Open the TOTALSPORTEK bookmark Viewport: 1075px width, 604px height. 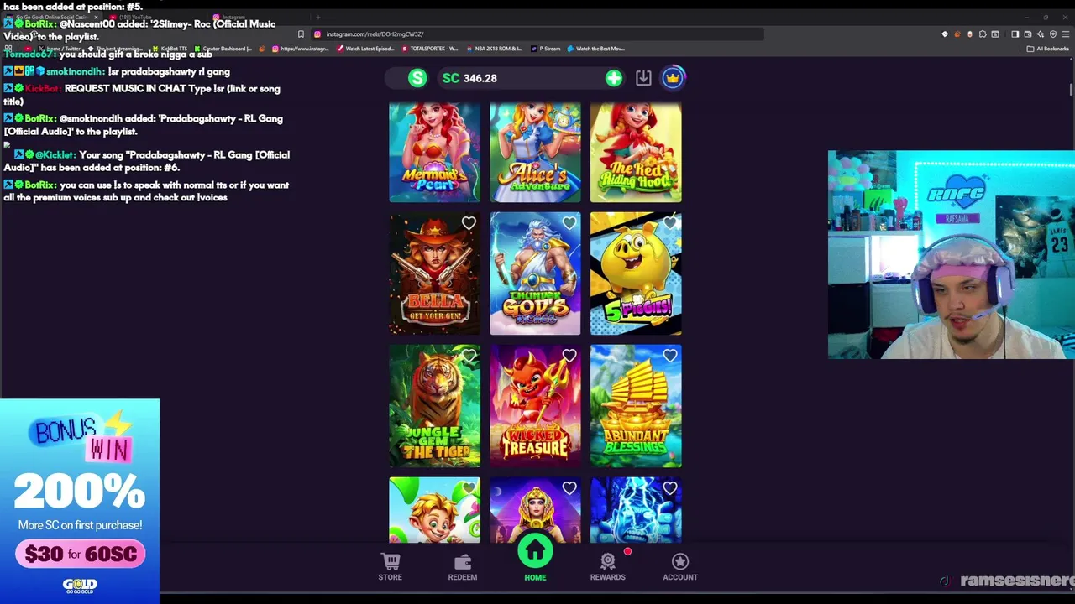(429, 49)
